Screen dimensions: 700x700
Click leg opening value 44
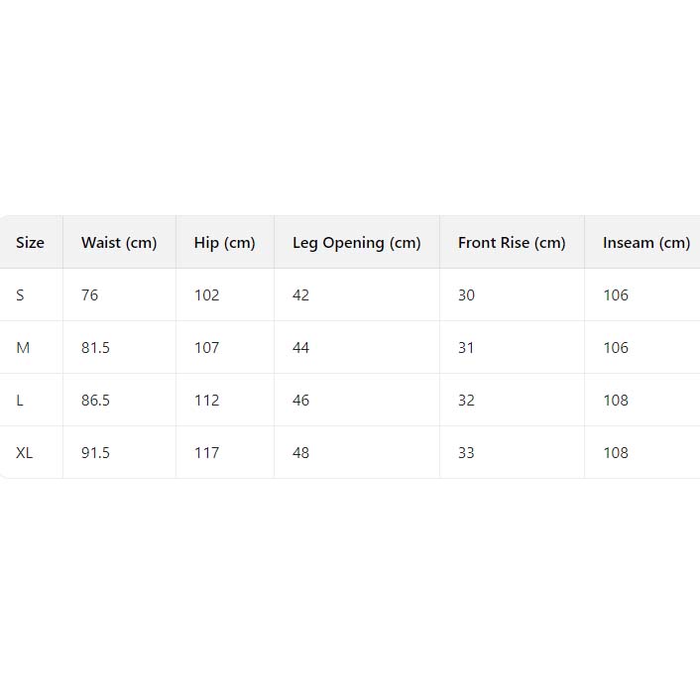301,348
